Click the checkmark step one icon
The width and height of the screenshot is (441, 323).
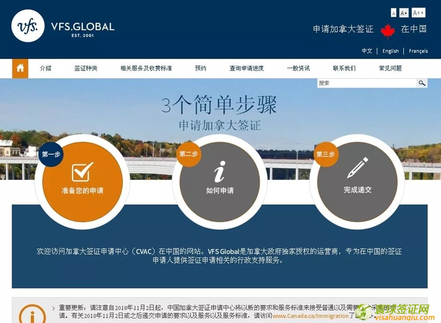[83, 171]
